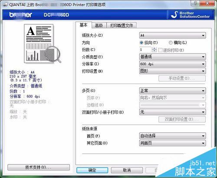Viewport: 217px width, 178px height.
Task: Select portrait orientation (纵向) radio button
Action: 141,43
